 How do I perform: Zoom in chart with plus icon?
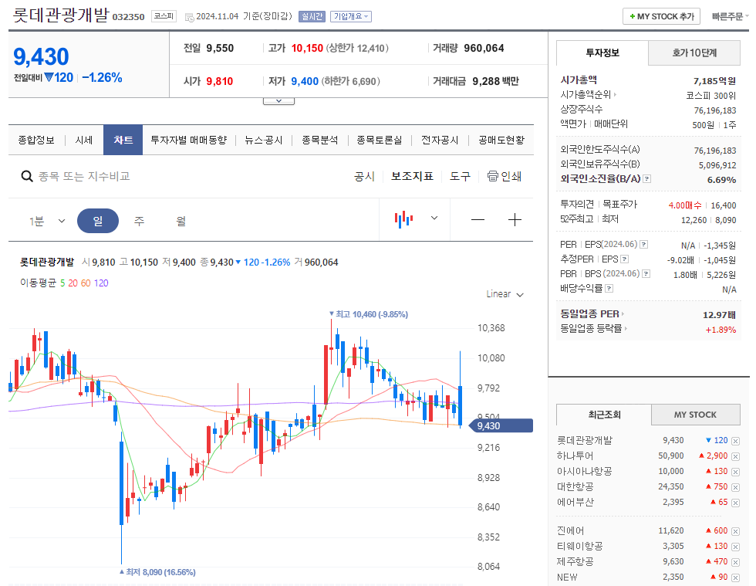[515, 220]
